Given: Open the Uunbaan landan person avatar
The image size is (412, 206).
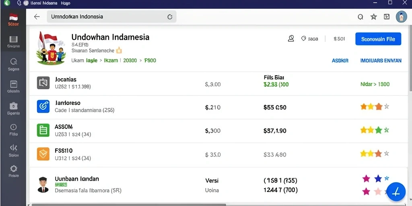Looking at the screenshot, I should tap(43, 185).
